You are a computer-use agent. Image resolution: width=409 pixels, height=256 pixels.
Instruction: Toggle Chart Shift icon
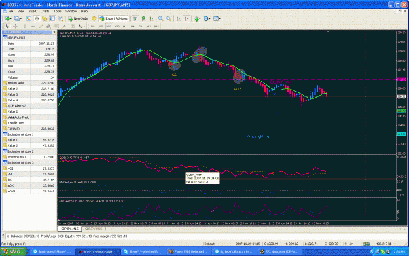(x=187, y=18)
